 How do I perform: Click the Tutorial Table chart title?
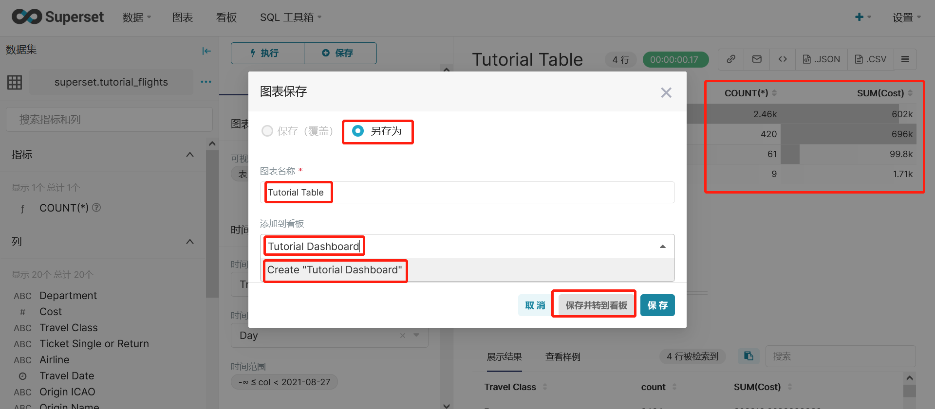(527, 59)
